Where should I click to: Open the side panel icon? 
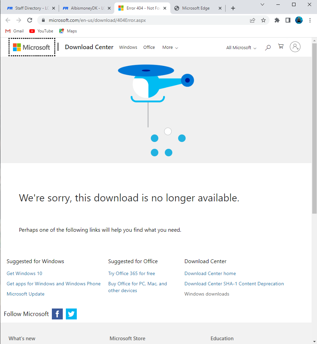(288, 20)
